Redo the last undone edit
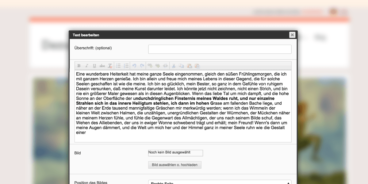The width and height of the screenshot is (368, 184). coord(142,66)
